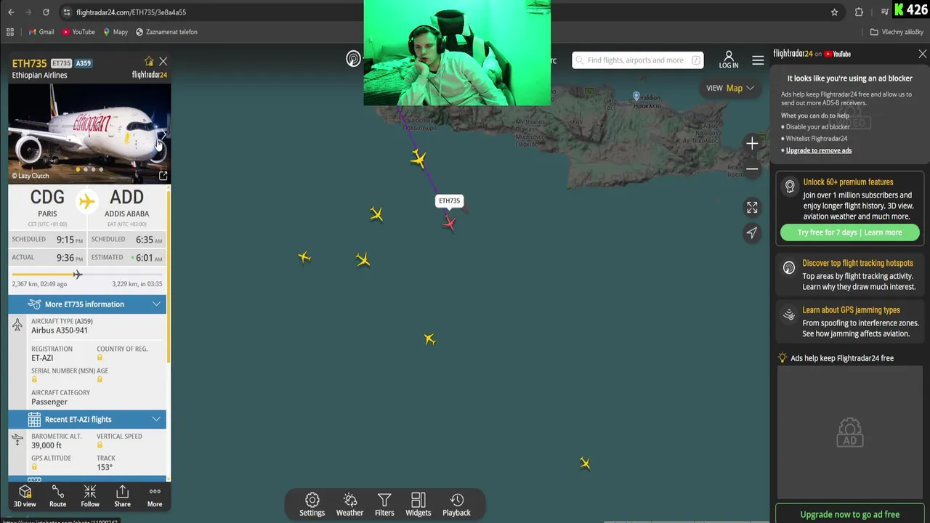Open flight Filters

coord(384,505)
